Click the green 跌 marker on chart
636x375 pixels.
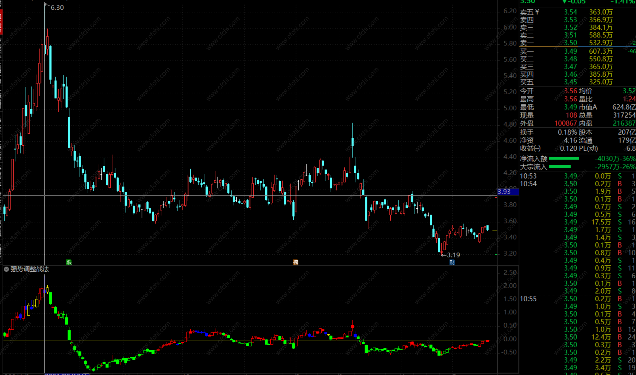[x=69, y=262]
